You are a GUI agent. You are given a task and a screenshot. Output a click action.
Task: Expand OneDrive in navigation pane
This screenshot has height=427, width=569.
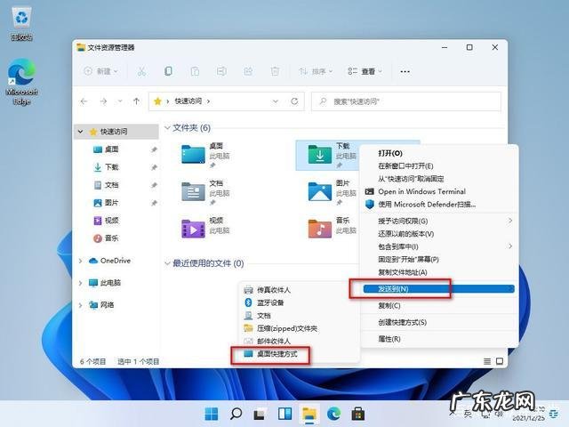[x=81, y=261]
